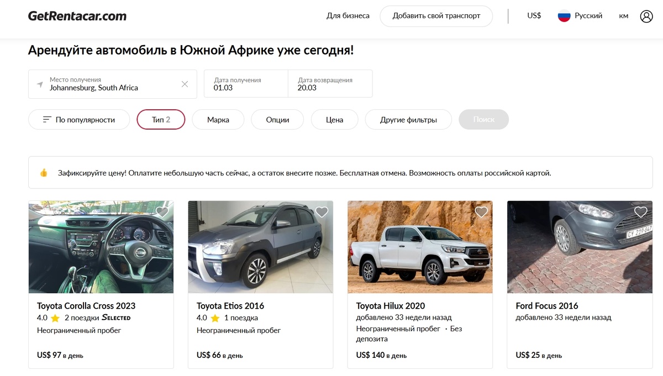
Task: Open the Марка filter dropdown
Action: coord(218,120)
